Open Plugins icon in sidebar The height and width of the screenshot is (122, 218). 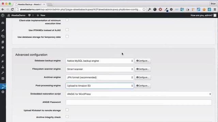3,61
